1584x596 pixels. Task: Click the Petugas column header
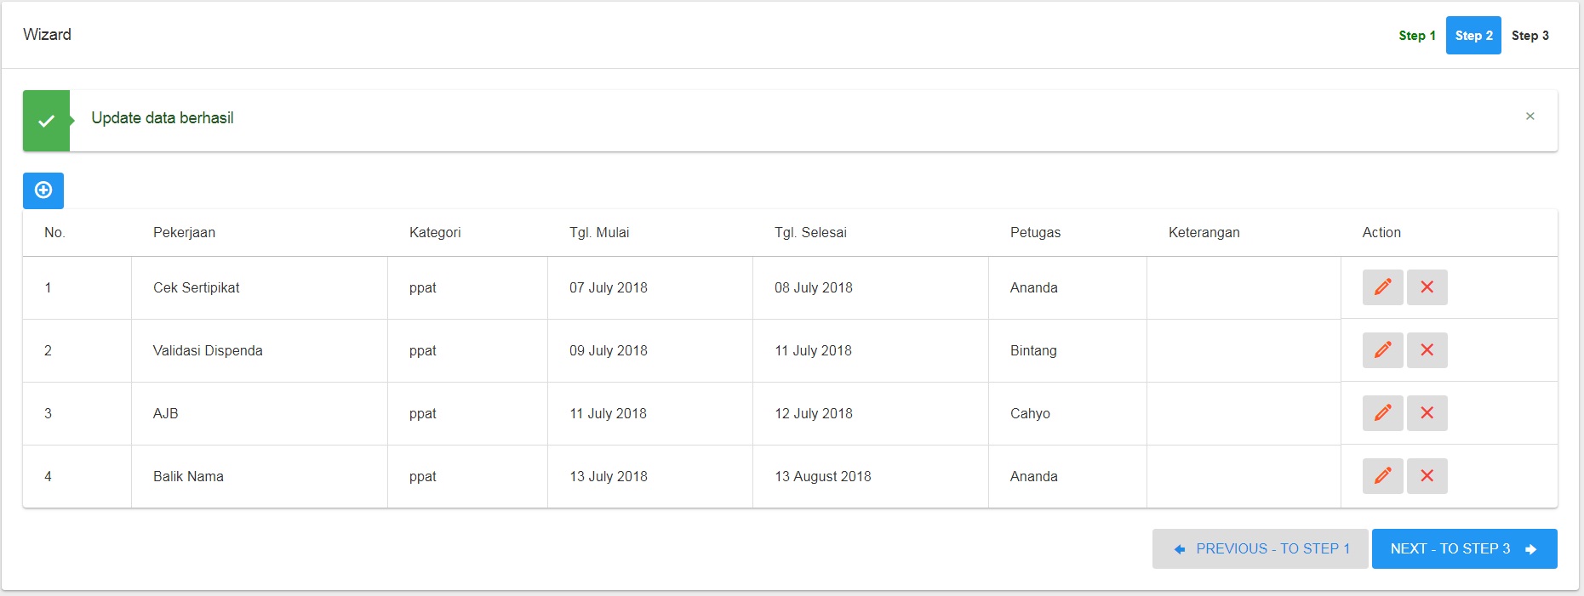click(x=1035, y=233)
